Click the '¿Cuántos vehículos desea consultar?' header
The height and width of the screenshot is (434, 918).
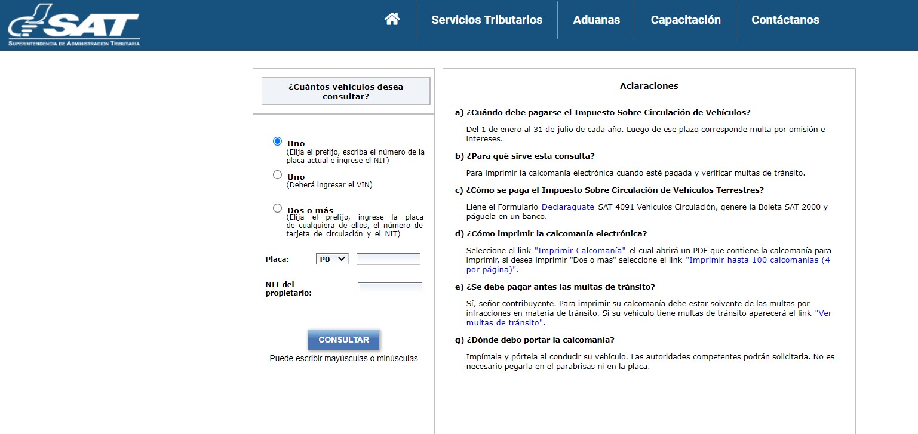[346, 91]
